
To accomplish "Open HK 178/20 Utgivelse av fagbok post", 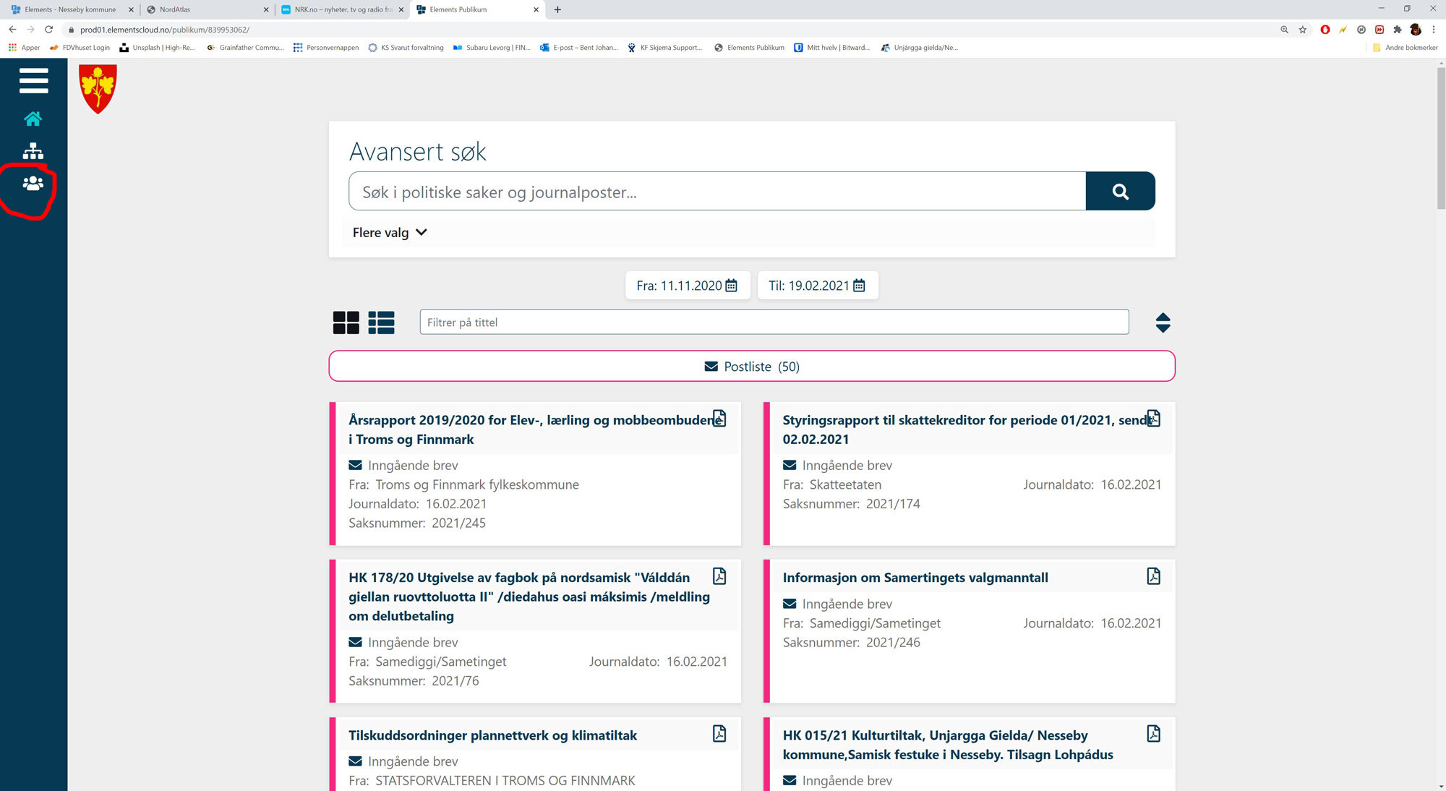I will [x=529, y=597].
